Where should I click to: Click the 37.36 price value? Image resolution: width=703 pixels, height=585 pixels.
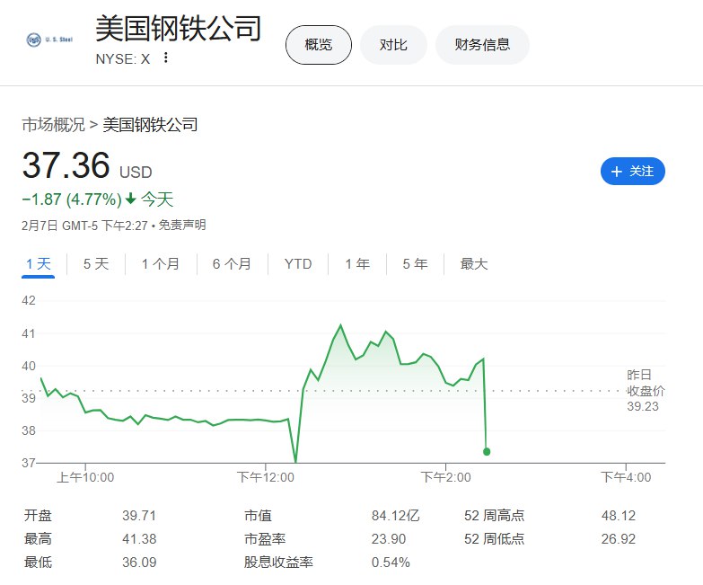point(66,165)
